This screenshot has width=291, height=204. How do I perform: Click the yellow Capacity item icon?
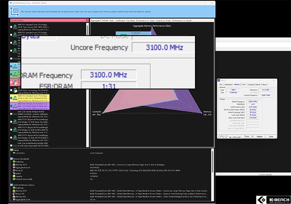14,176
